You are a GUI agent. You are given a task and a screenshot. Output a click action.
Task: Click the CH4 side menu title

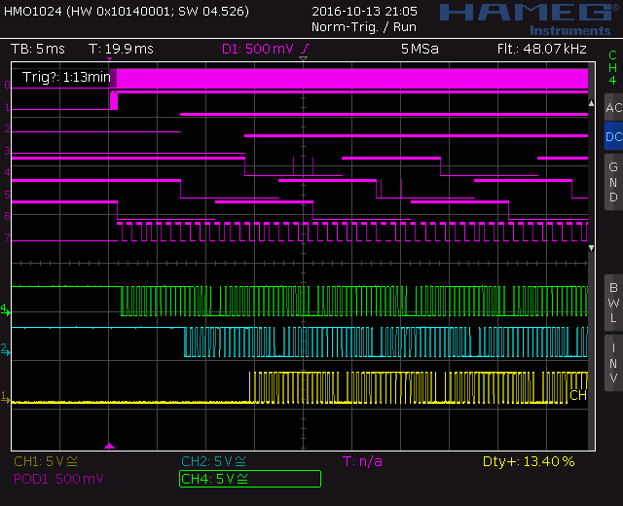tap(612, 67)
